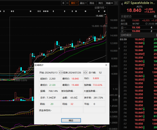Enter fullscreen chart view
Image resolution: width=157 pixels, height=130 pixels.
coord(116,3)
